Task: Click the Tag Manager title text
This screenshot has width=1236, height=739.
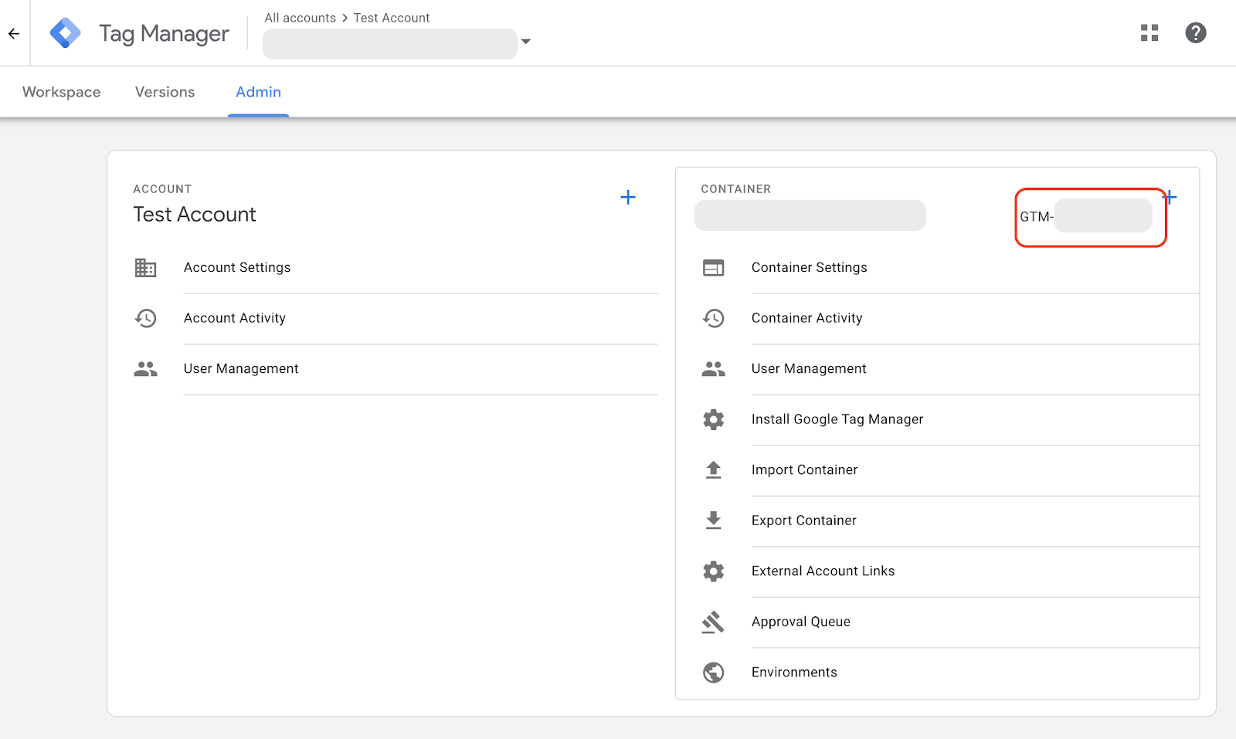Action: [164, 34]
